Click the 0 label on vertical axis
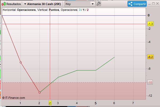 point(149,15)
